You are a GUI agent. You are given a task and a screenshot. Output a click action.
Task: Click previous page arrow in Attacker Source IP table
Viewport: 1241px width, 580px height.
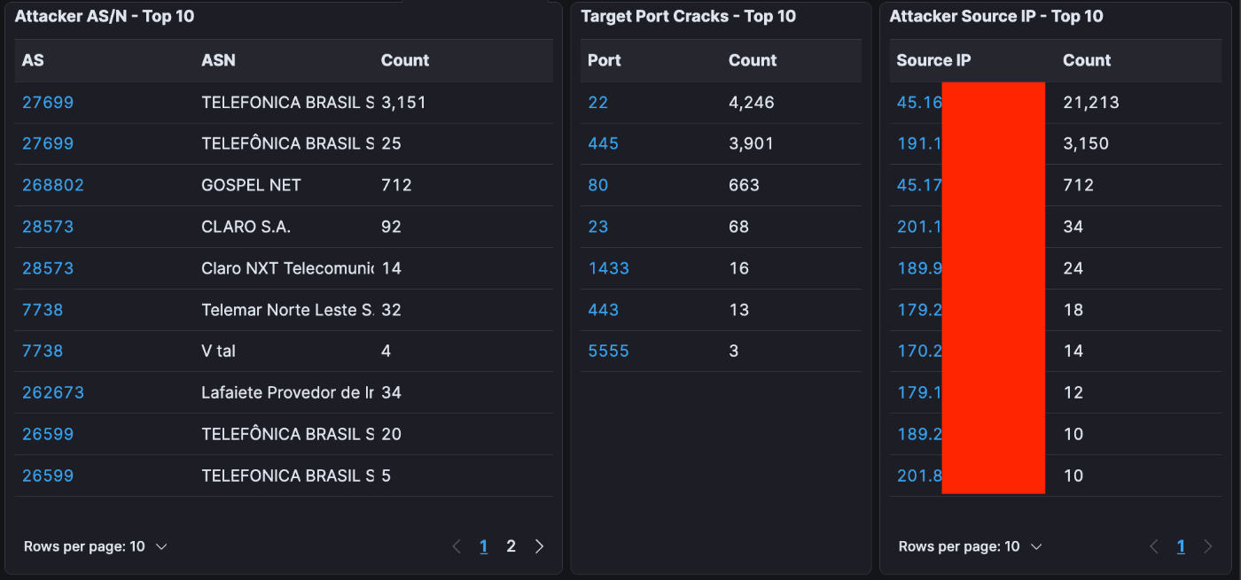tap(1153, 546)
